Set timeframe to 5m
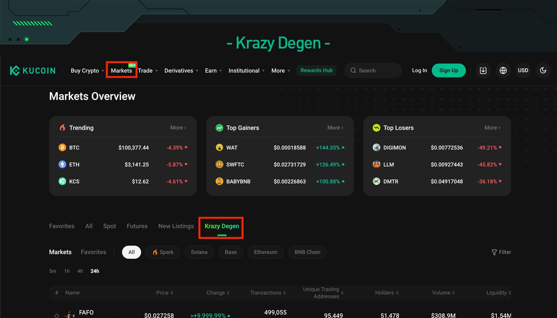557x318 pixels. pos(53,271)
